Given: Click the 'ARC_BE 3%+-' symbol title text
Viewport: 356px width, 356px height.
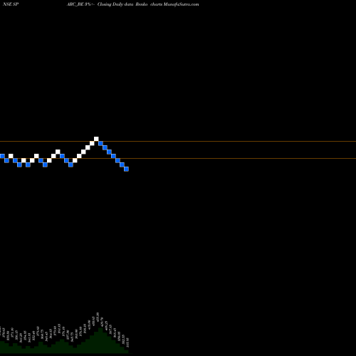Looking at the screenshot, I should (81, 4).
